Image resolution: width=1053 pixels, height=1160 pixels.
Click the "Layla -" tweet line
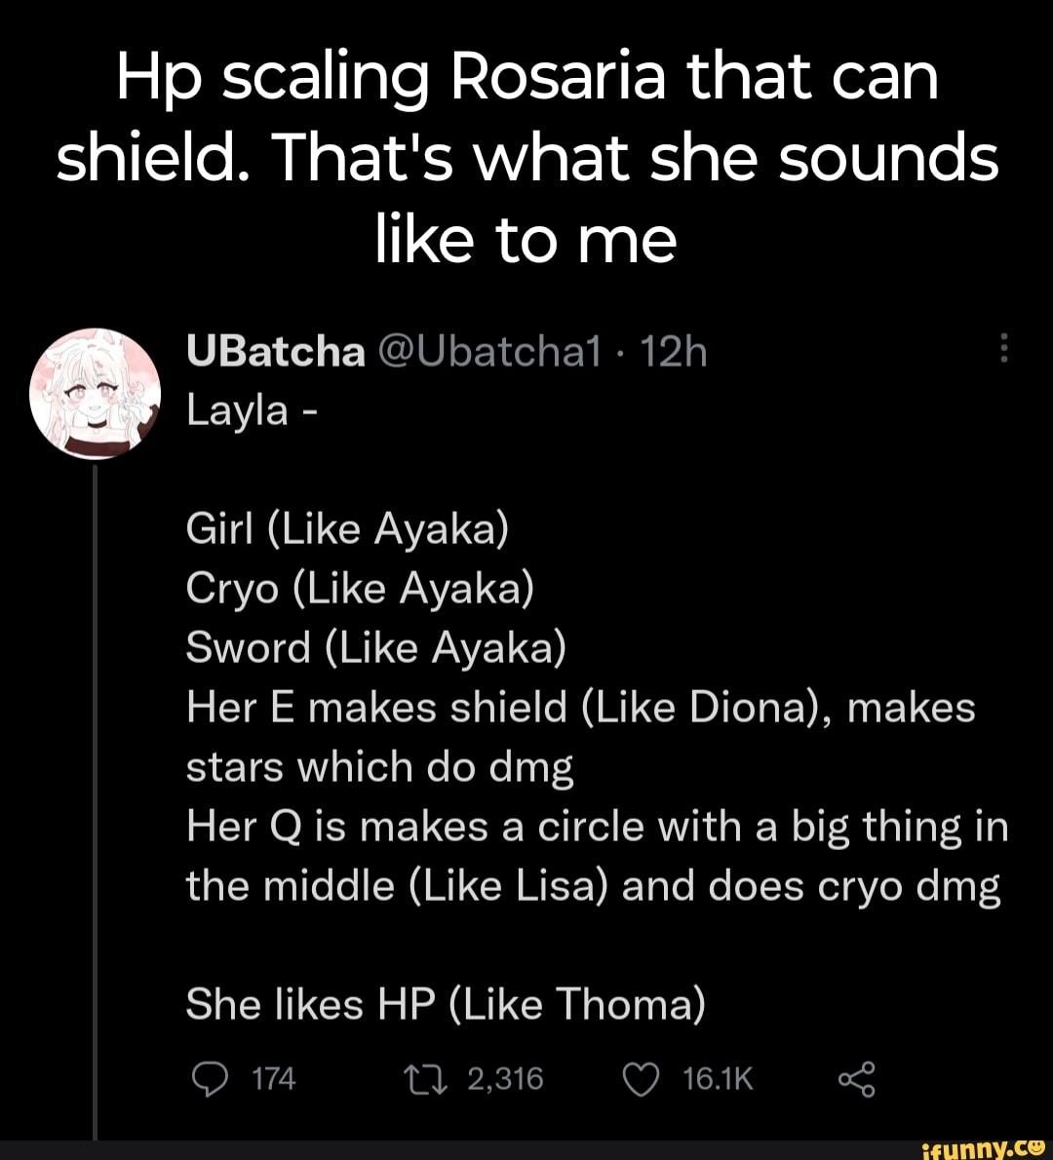(x=250, y=410)
